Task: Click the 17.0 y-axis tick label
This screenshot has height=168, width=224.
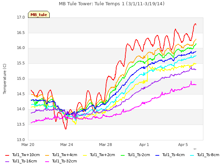Action: [x=21, y=17]
